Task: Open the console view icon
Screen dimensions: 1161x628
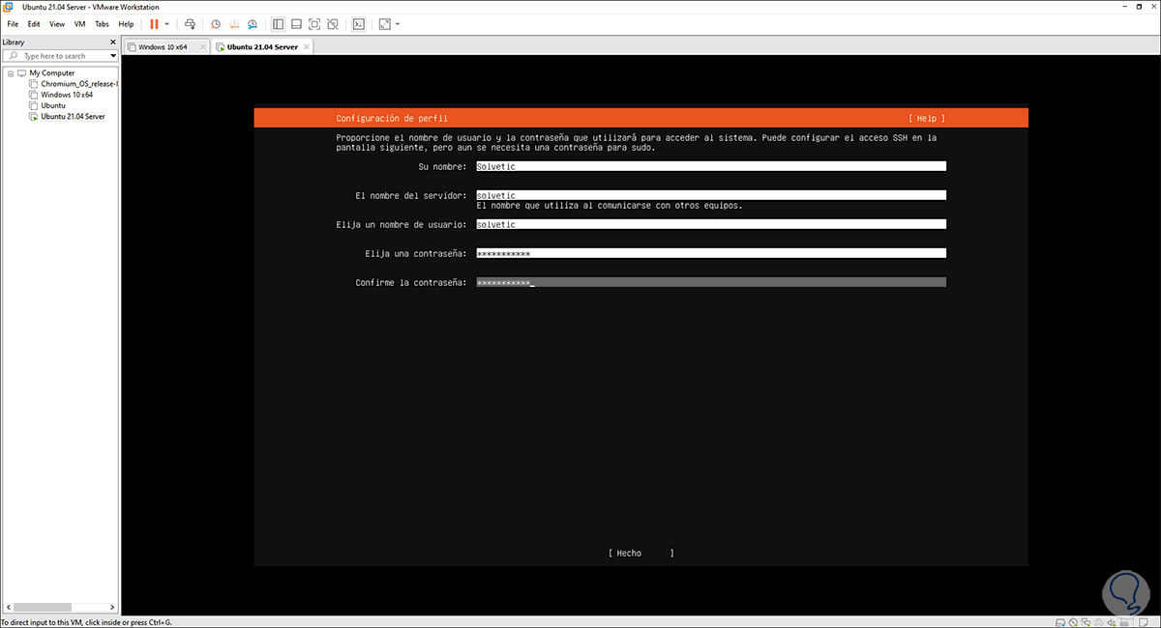Action: pos(358,23)
